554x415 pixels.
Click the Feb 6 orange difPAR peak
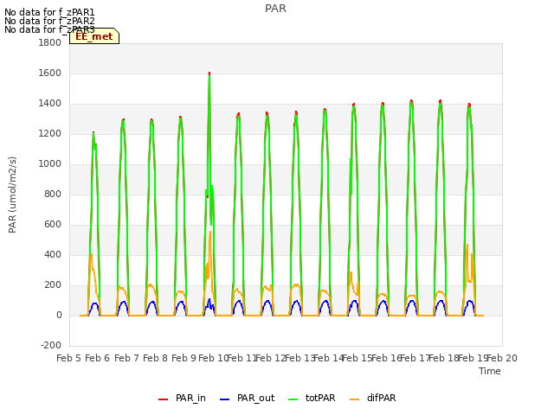point(91,254)
